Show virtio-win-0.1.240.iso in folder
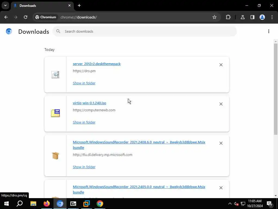Image resolution: width=278 pixels, height=209 pixels. pos(84,122)
